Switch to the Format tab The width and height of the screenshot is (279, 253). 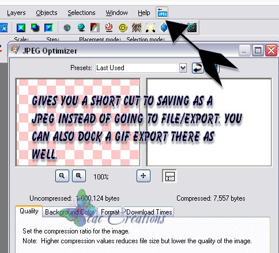point(110,212)
